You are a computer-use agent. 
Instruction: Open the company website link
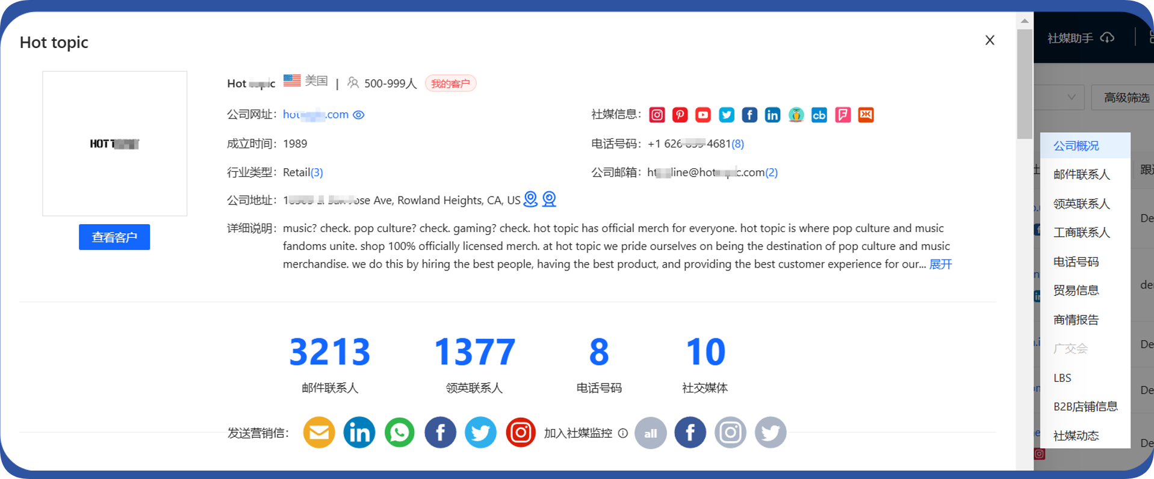[315, 114]
